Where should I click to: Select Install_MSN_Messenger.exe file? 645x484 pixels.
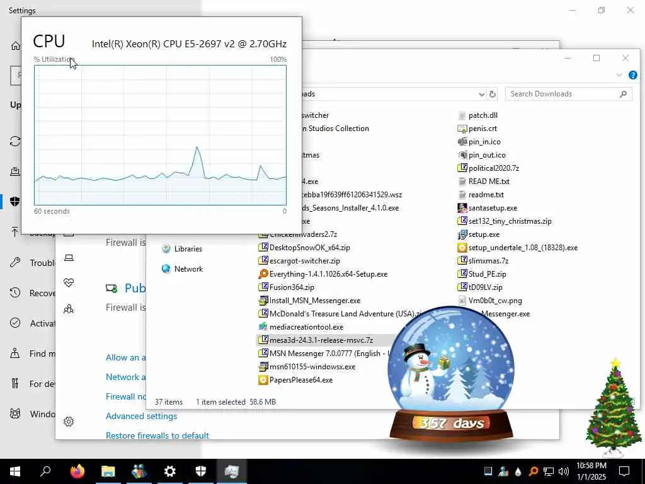(x=309, y=301)
